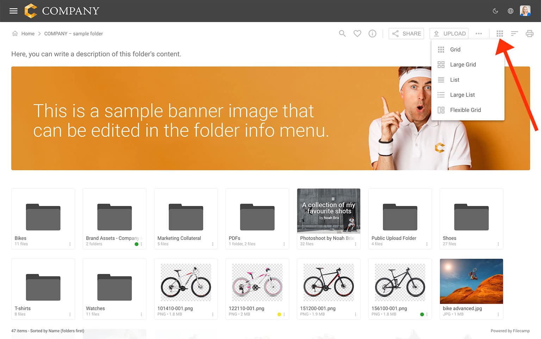Open the folder info icon
Viewport: 541px width, 339px height.
[x=372, y=33]
